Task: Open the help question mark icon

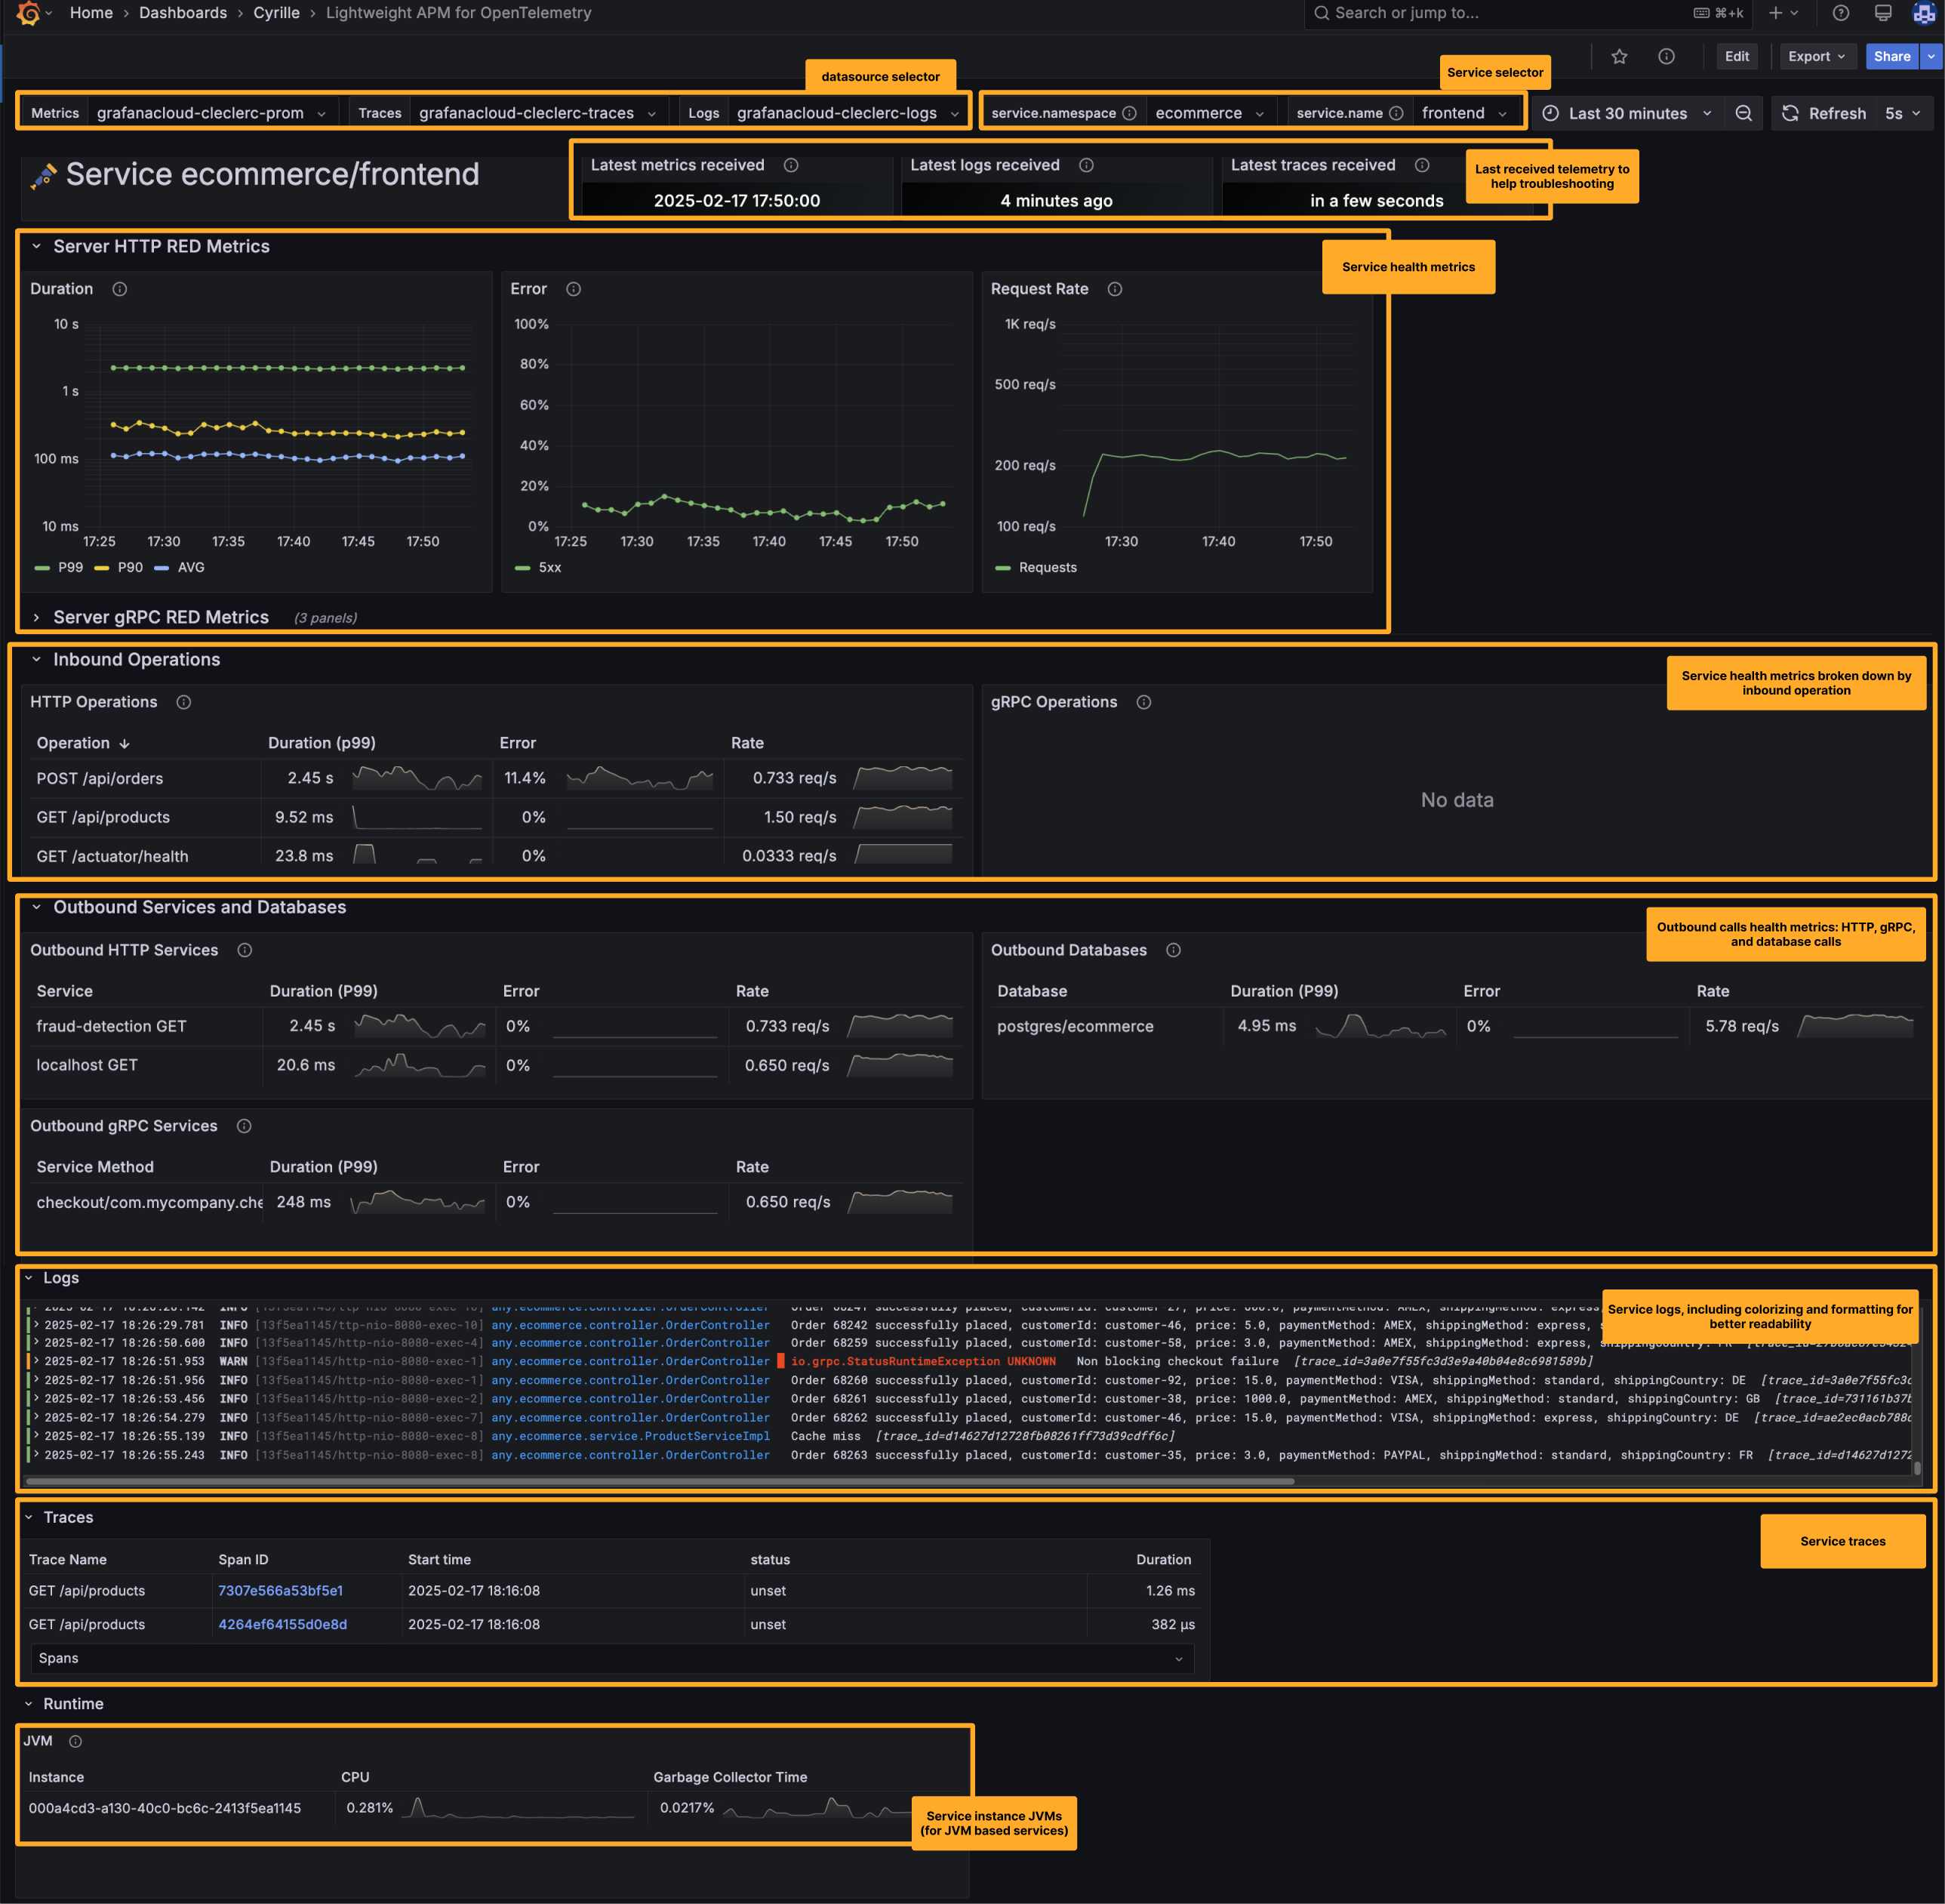Action: pyautogui.click(x=1840, y=13)
